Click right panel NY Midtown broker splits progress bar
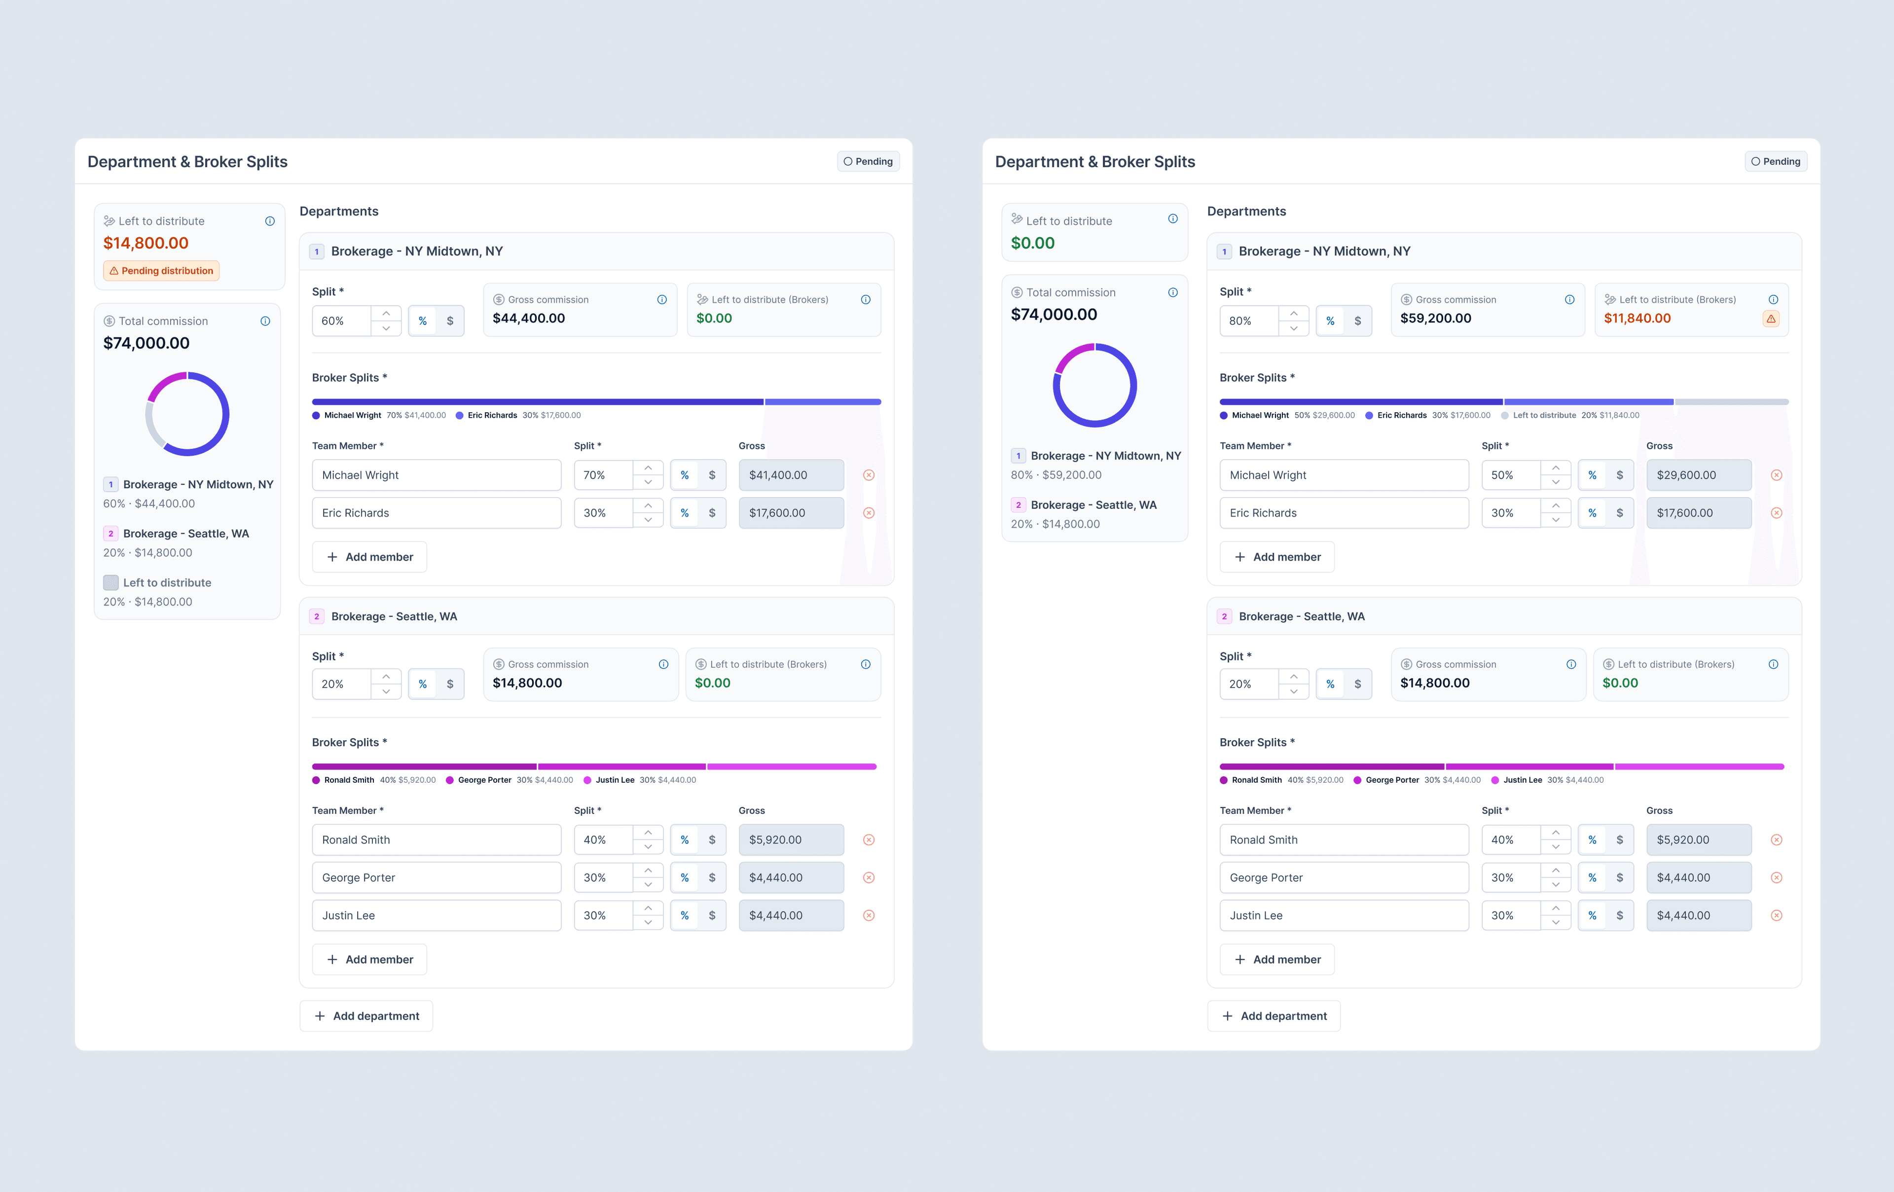1894x1192 pixels. click(x=1504, y=402)
